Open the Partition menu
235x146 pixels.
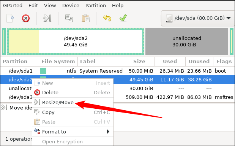(96, 6)
